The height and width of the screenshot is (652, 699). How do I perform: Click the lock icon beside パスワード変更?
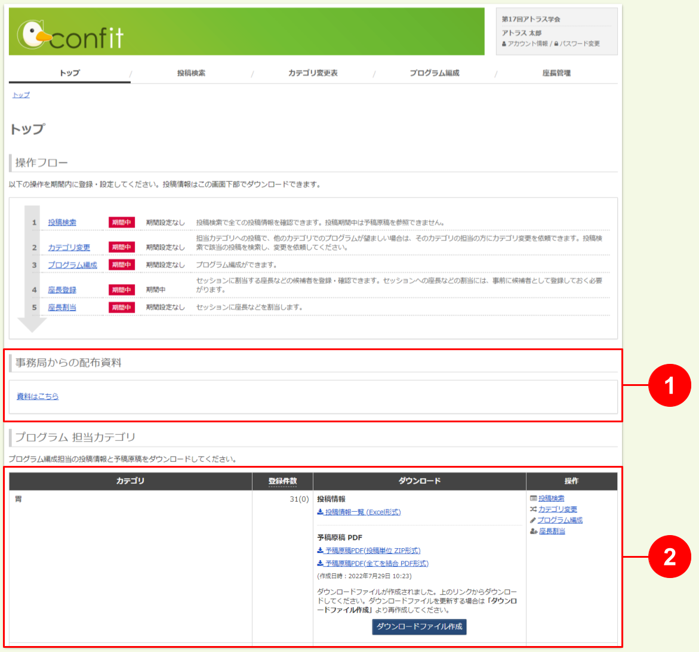point(556,44)
